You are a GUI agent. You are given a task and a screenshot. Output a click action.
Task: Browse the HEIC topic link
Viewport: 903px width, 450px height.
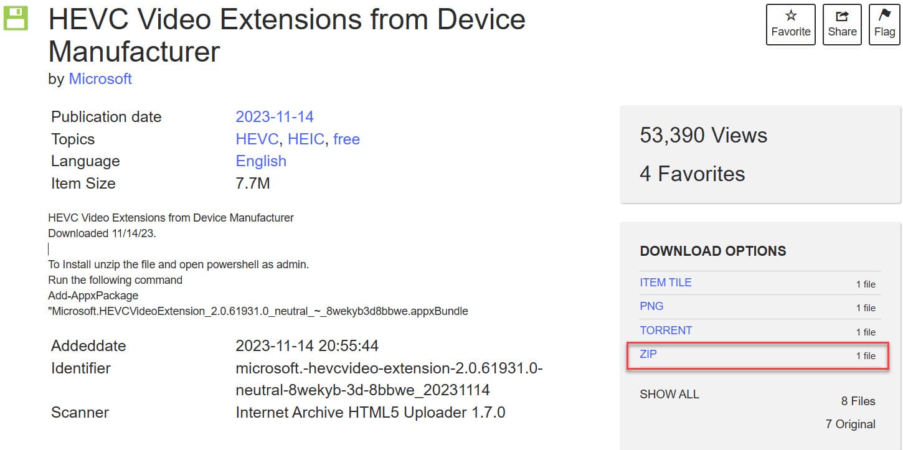pyautogui.click(x=306, y=139)
